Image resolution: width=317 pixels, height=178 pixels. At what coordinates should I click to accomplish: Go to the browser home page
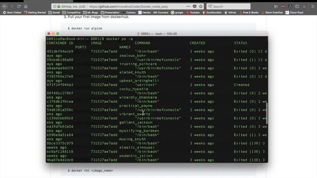[x=26, y=6]
